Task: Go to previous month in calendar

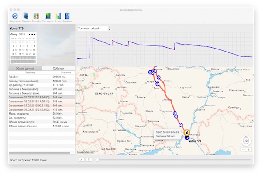Action: (x=29, y=34)
